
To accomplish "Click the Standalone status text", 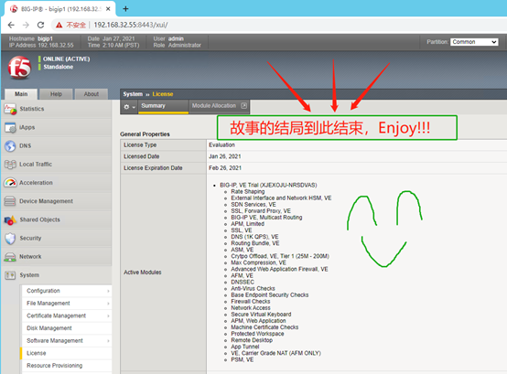I will pos(59,67).
